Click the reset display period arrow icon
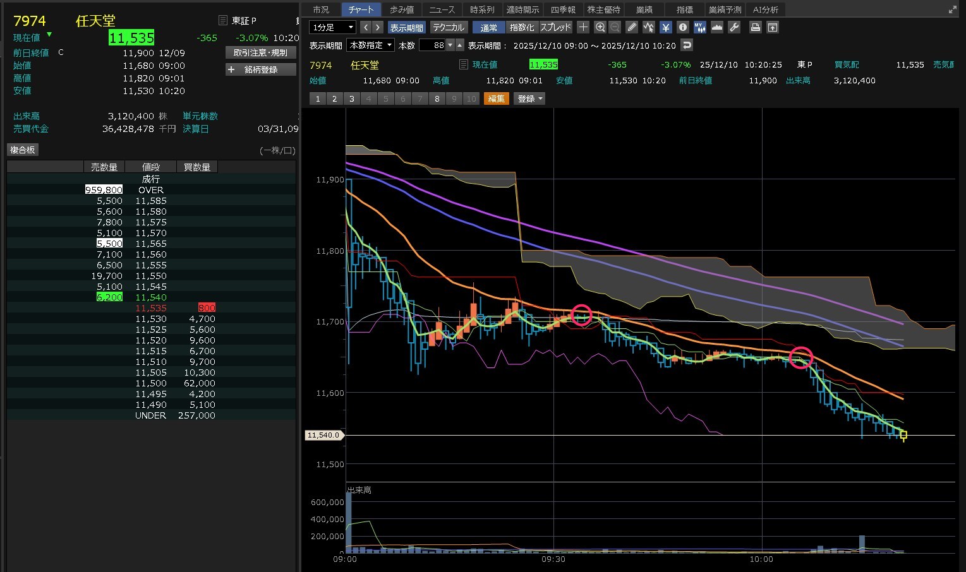The height and width of the screenshot is (572, 966). point(687,45)
